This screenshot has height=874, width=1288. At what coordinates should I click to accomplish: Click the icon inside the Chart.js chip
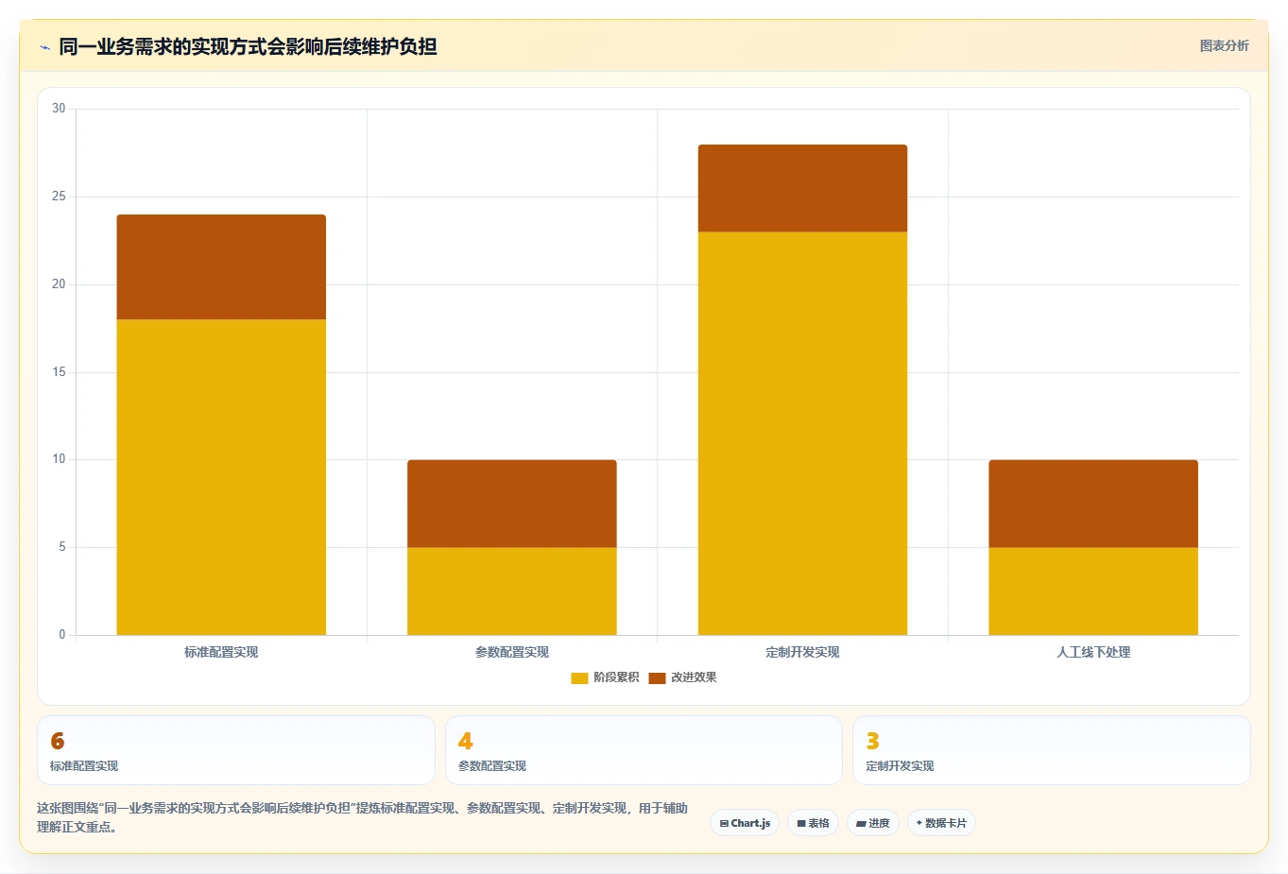coord(724,824)
